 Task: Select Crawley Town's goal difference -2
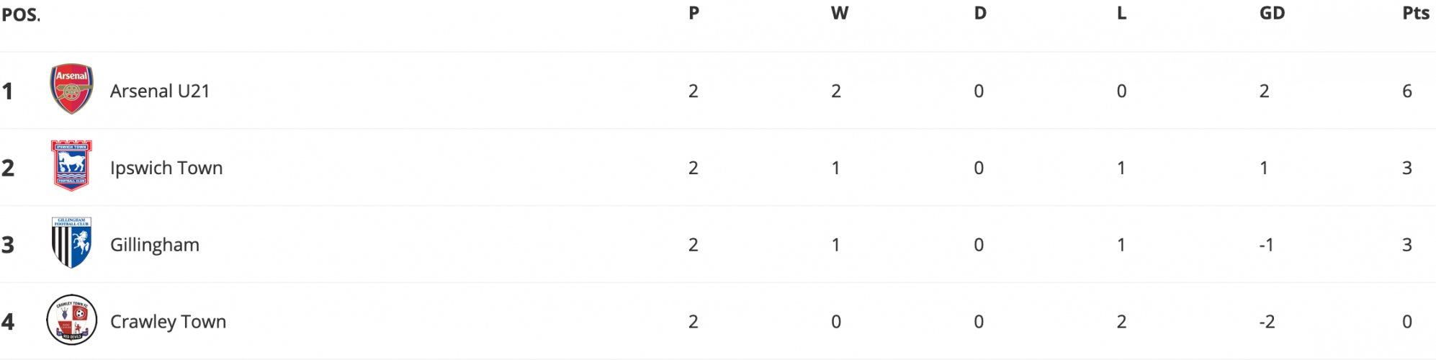click(1267, 322)
